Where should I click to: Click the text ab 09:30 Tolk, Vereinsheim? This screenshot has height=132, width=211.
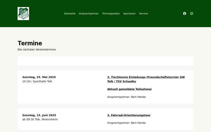point(40,119)
